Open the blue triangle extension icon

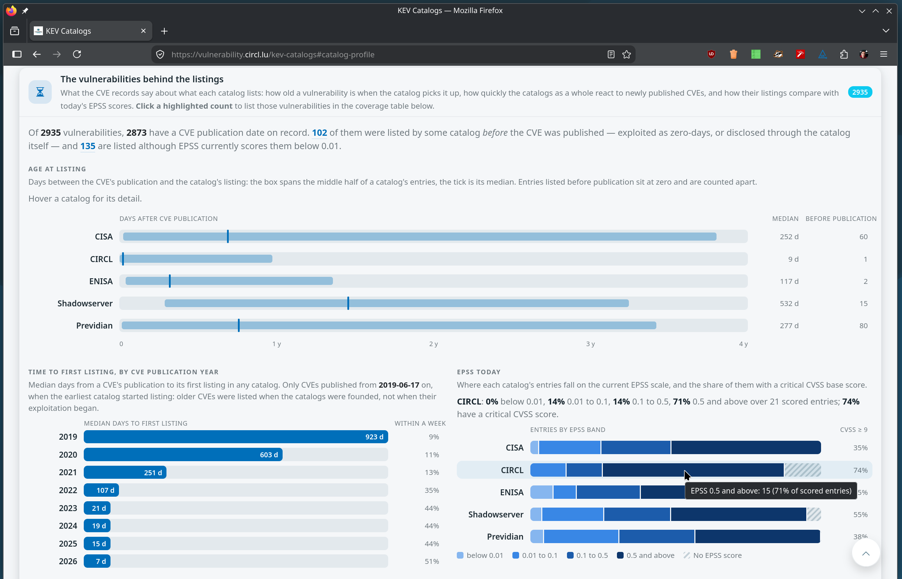click(x=822, y=55)
